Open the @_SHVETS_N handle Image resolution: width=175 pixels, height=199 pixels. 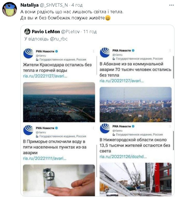click(53, 5)
